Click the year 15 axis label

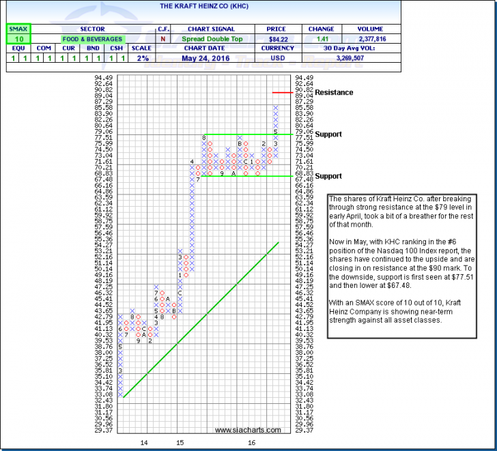pos(180,443)
